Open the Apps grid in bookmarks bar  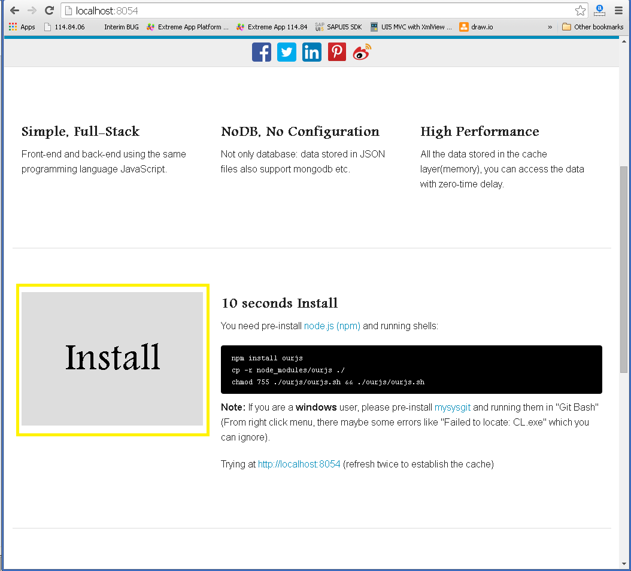point(22,27)
